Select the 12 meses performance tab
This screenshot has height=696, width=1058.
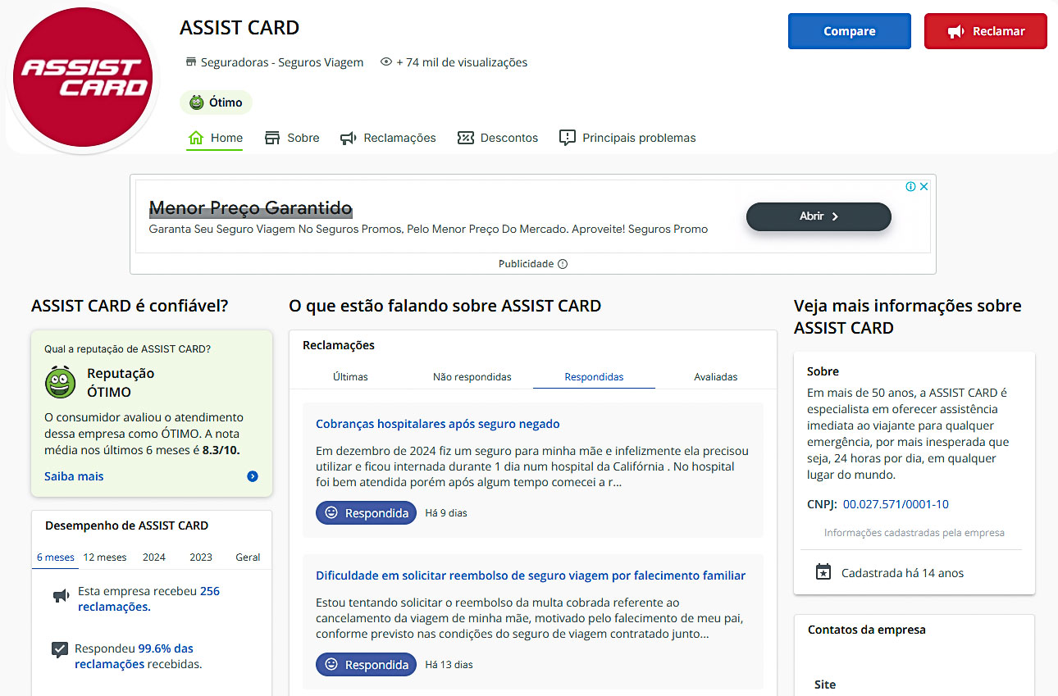tap(105, 557)
